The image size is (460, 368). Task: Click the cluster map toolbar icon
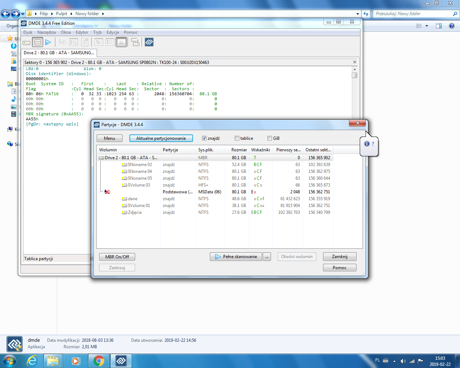click(x=135, y=42)
